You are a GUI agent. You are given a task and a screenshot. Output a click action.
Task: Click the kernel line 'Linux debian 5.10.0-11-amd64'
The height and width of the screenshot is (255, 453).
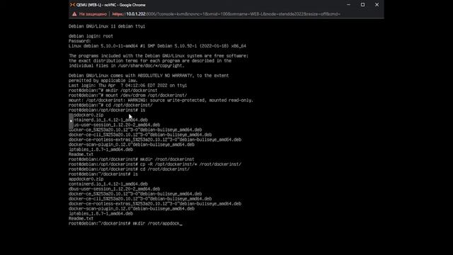(157, 46)
